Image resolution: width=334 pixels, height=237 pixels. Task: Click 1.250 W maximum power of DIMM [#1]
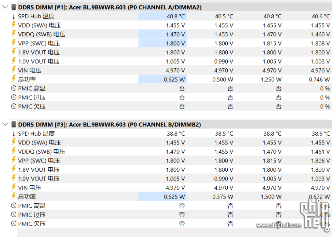coord(271,80)
